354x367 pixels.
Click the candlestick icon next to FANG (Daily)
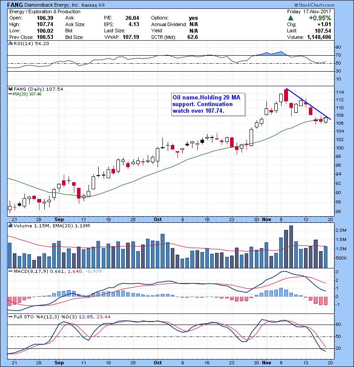pyautogui.click(x=10, y=89)
